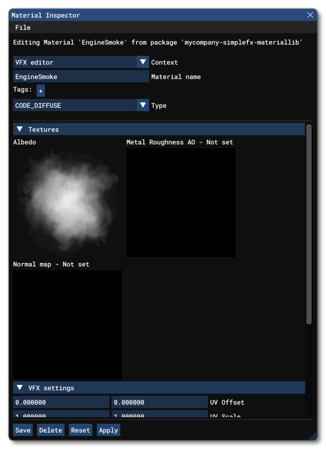The height and width of the screenshot is (449, 326).
Task: Edit the Material name EngineSmoke field
Action: pos(81,77)
